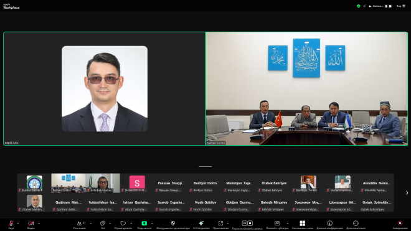Expand video options arrow beside camera
Viewport: 411px width, 231px height.
point(39,224)
